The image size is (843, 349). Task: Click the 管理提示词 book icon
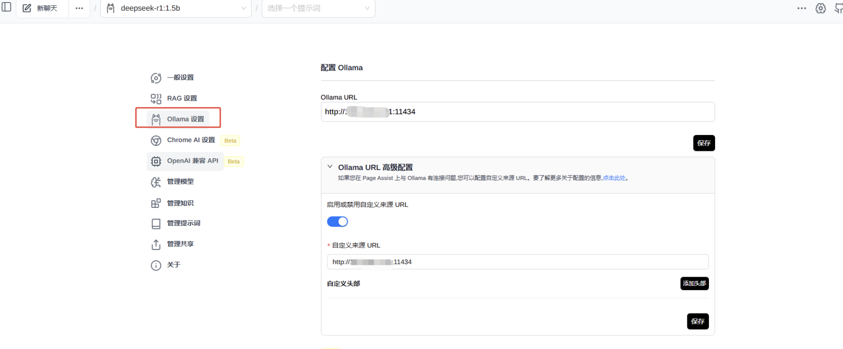156,224
